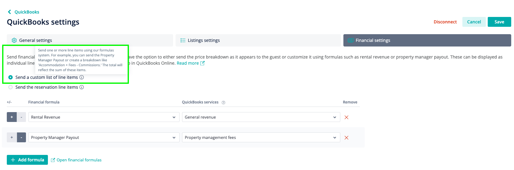Remove the Rental Revenue row with red X
514x170 pixels.
346,117
